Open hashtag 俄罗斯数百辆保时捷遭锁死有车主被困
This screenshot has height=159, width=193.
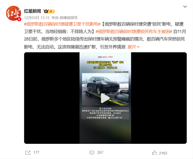(134, 32)
